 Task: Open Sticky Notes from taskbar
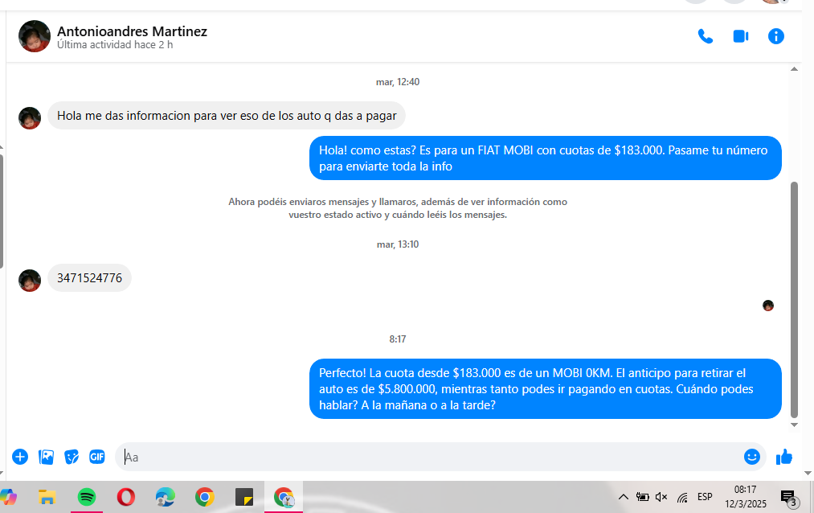(244, 498)
